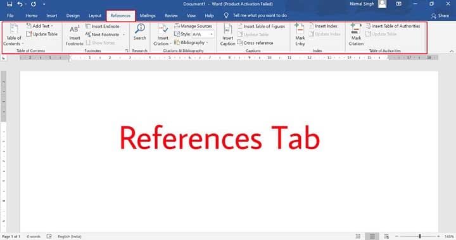Open the Design tab
The height and width of the screenshot is (240, 456).
[73, 16]
